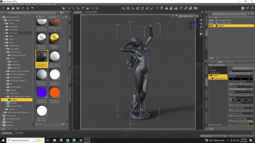The height and width of the screenshot is (143, 255).
Task: Expand the Copper_Clear surface tree item
Action: 210,78
